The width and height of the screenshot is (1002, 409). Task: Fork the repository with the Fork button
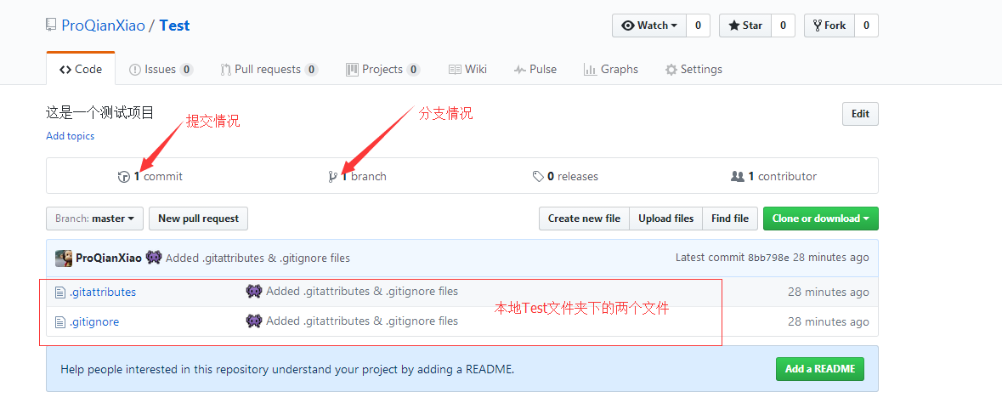tap(829, 26)
